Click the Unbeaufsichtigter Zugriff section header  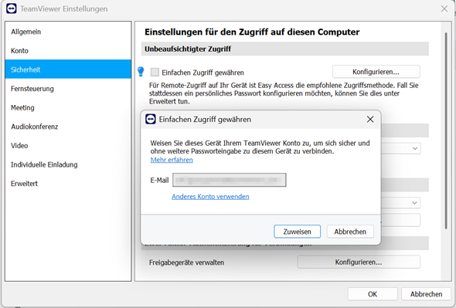point(285,49)
